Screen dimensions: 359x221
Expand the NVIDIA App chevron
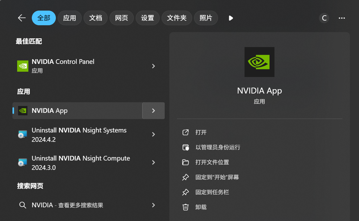point(153,111)
